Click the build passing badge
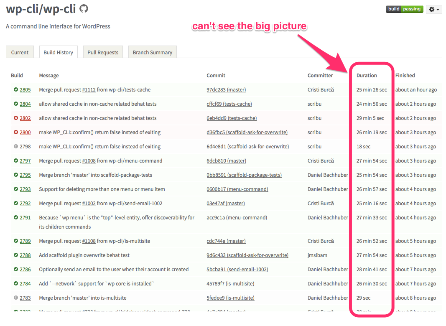 (x=404, y=9)
